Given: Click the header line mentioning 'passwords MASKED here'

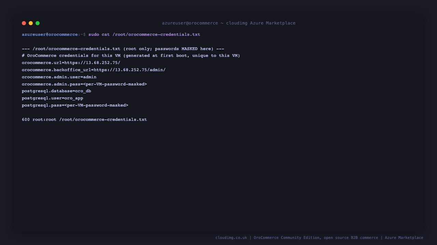Looking at the screenshot, I should pyautogui.click(x=123, y=49).
